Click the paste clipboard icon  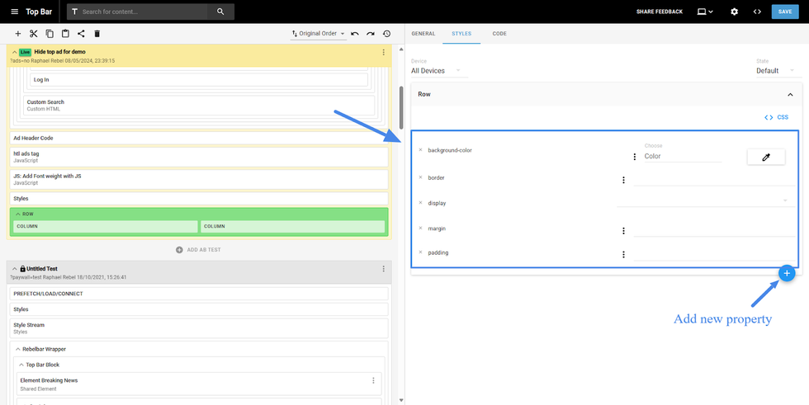coord(65,34)
